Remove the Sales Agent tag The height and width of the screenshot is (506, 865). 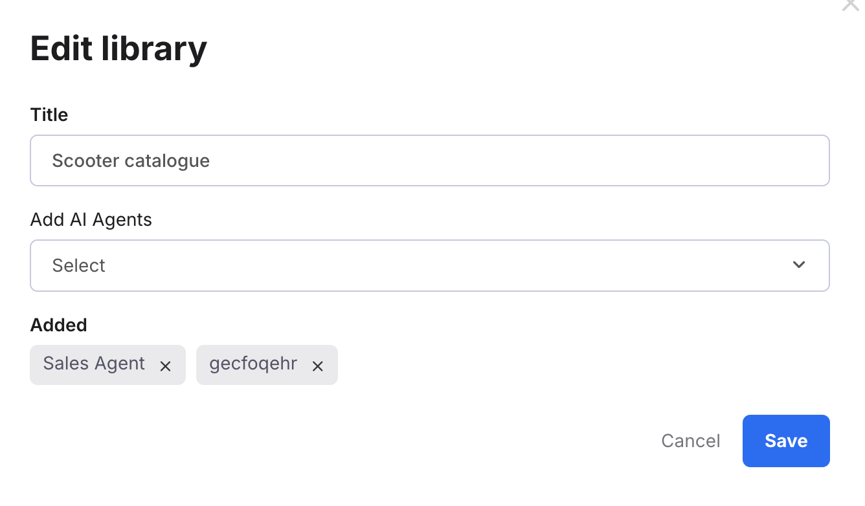click(x=165, y=366)
